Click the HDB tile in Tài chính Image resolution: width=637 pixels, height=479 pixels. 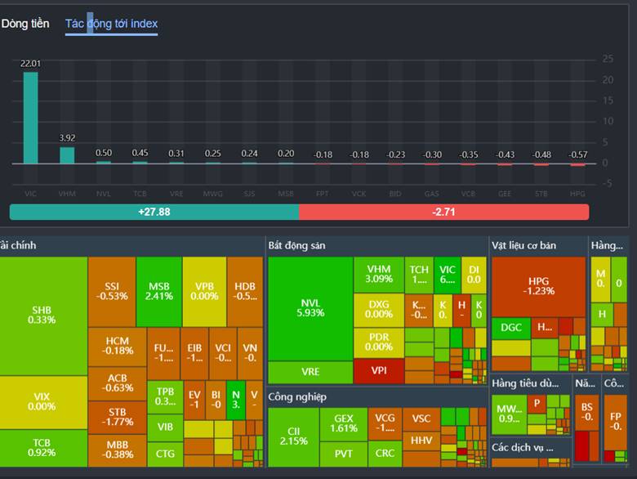coord(245,292)
